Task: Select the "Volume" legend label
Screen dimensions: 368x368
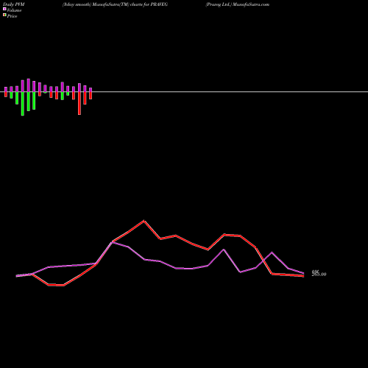Action: [x=14, y=10]
